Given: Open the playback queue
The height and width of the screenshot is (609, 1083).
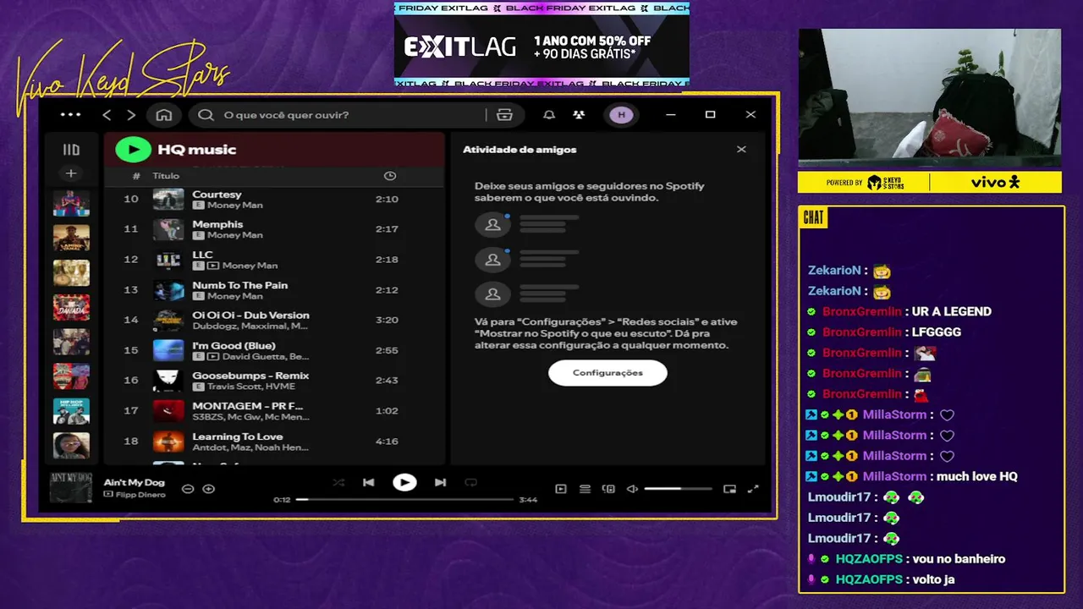Looking at the screenshot, I should click(585, 489).
